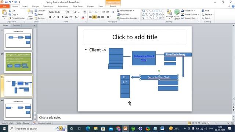235x132 pixels.
Task: Open the Arrange menu
Action: click(x=169, y=14)
